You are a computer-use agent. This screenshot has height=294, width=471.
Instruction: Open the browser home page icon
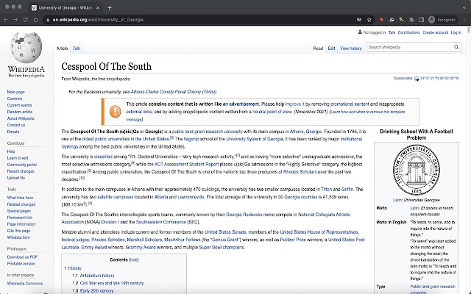(x=35, y=20)
